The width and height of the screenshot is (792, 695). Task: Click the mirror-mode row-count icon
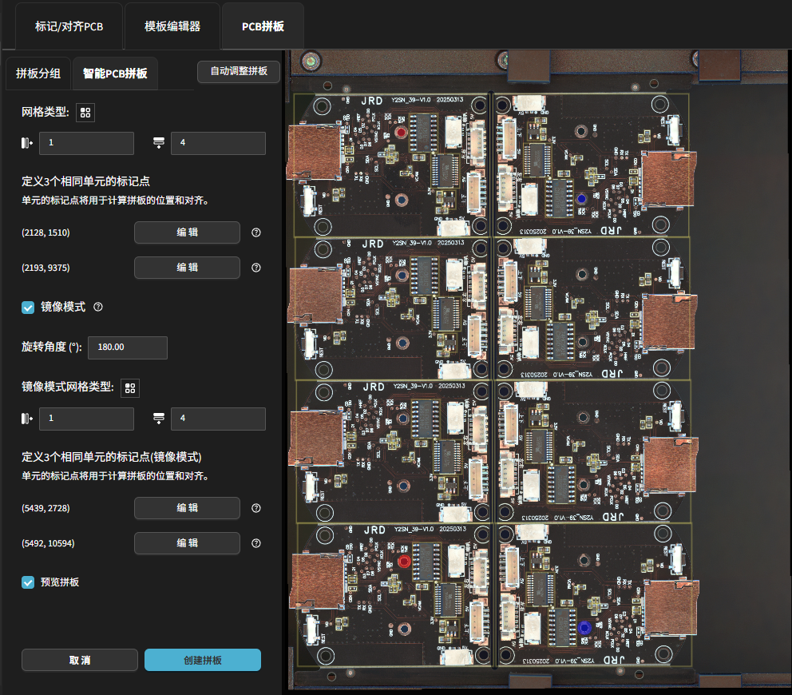click(158, 419)
